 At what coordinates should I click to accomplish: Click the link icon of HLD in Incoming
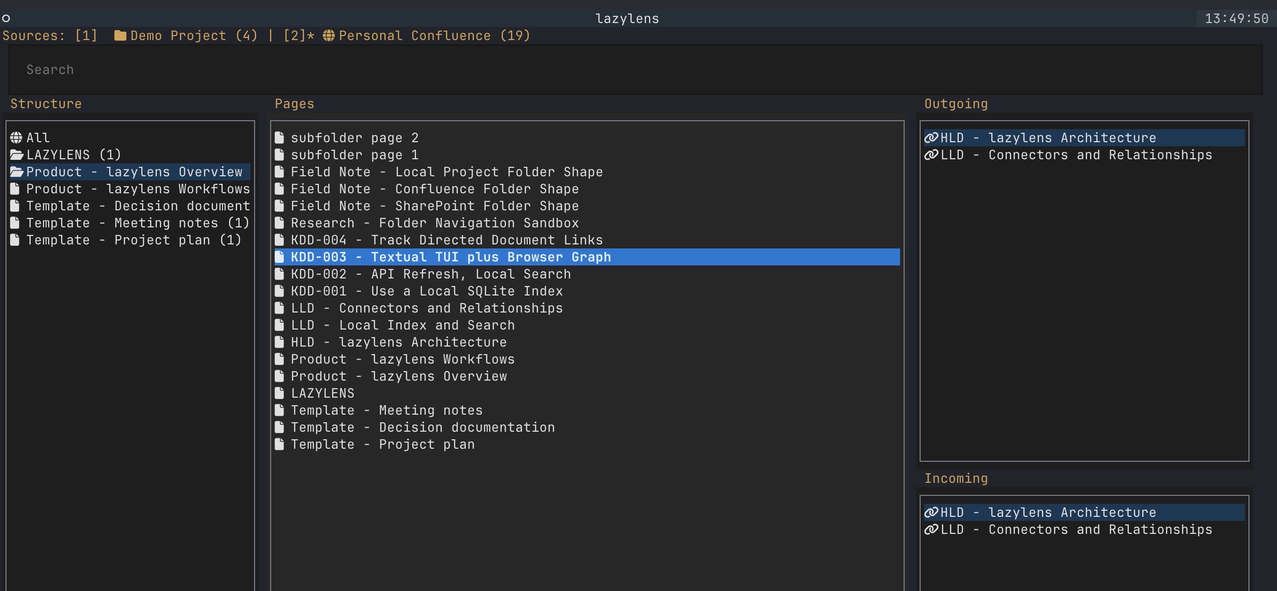click(931, 512)
